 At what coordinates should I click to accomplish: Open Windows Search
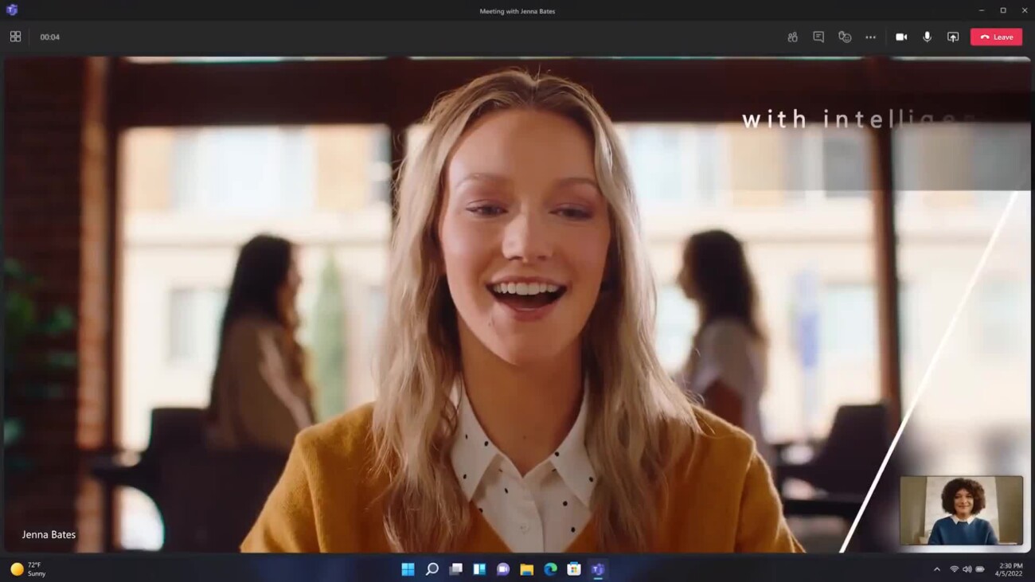tap(432, 569)
